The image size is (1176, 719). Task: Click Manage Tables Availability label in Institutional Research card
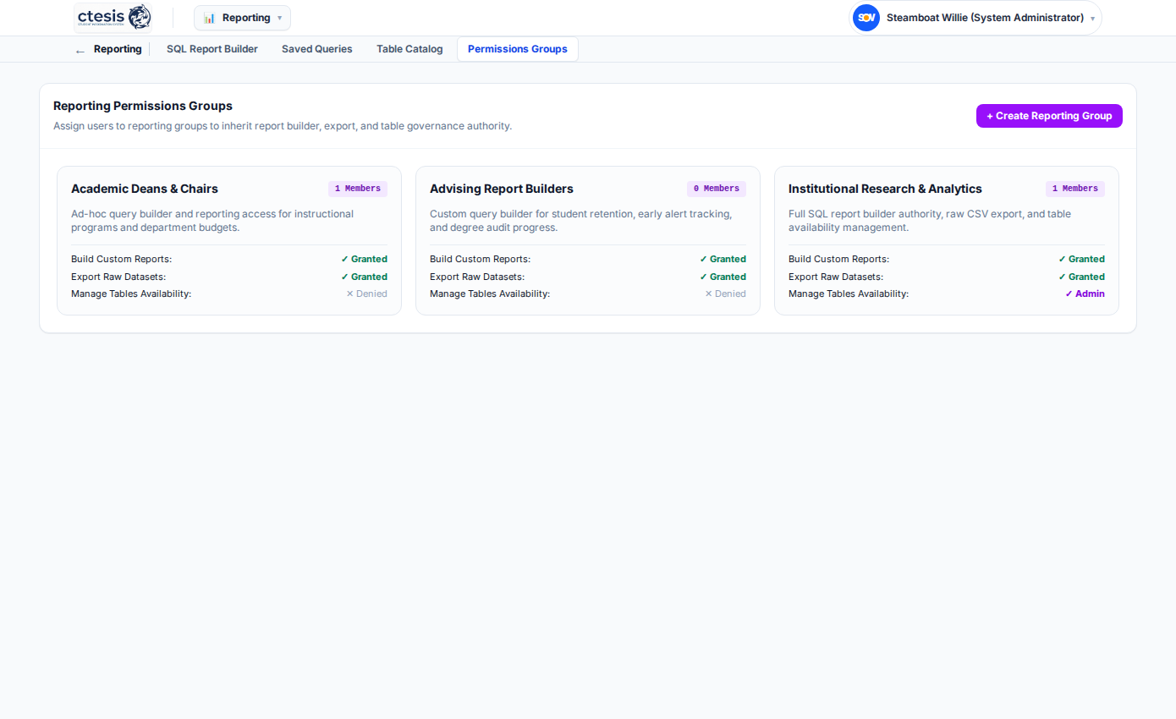[849, 294]
